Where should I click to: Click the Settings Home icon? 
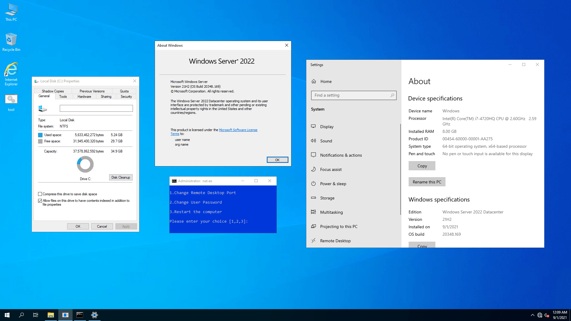[314, 81]
